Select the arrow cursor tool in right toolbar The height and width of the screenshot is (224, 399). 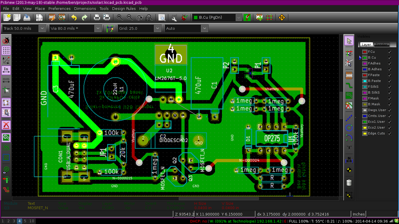[x=349, y=40]
